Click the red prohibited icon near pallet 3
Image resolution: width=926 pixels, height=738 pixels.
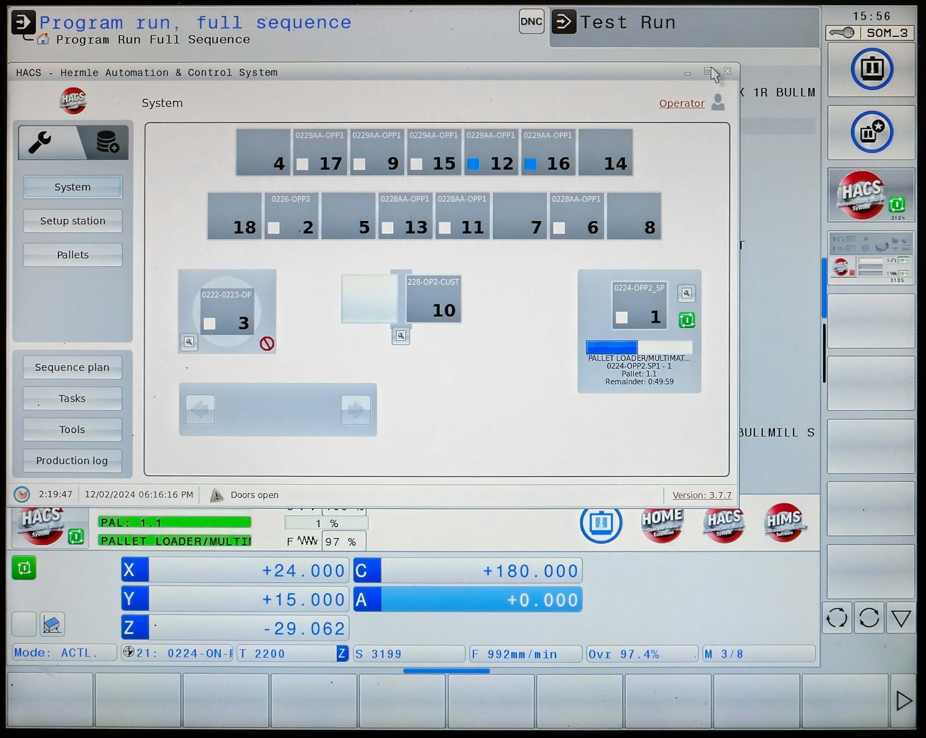pyautogui.click(x=267, y=344)
